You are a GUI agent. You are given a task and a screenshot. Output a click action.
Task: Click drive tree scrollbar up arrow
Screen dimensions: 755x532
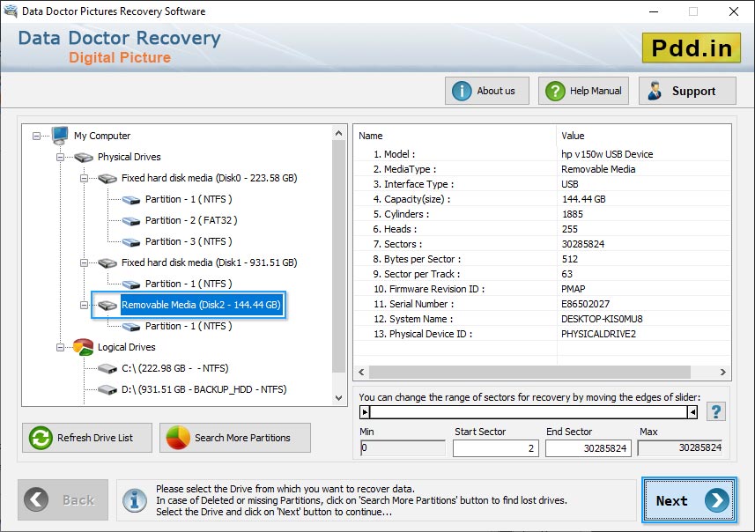point(338,133)
